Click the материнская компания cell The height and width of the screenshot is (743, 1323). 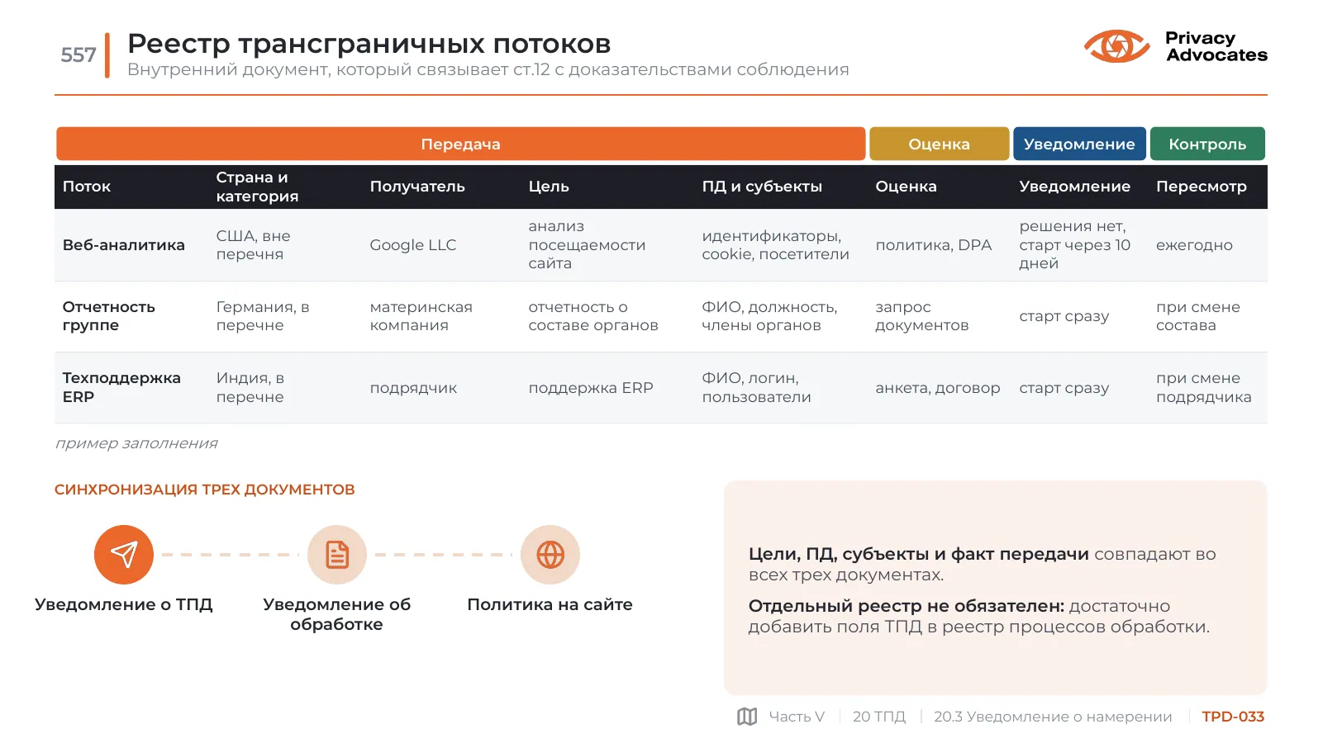421,316
